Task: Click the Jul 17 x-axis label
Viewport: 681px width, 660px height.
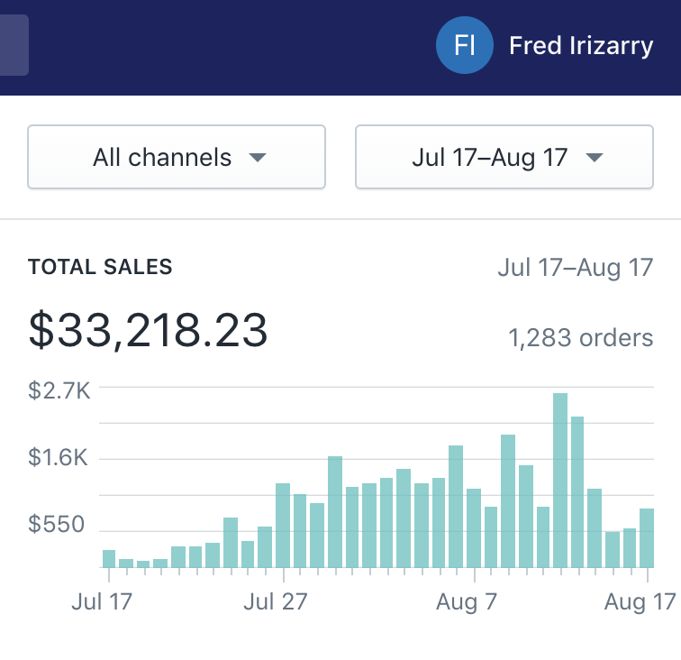Action: (102, 602)
